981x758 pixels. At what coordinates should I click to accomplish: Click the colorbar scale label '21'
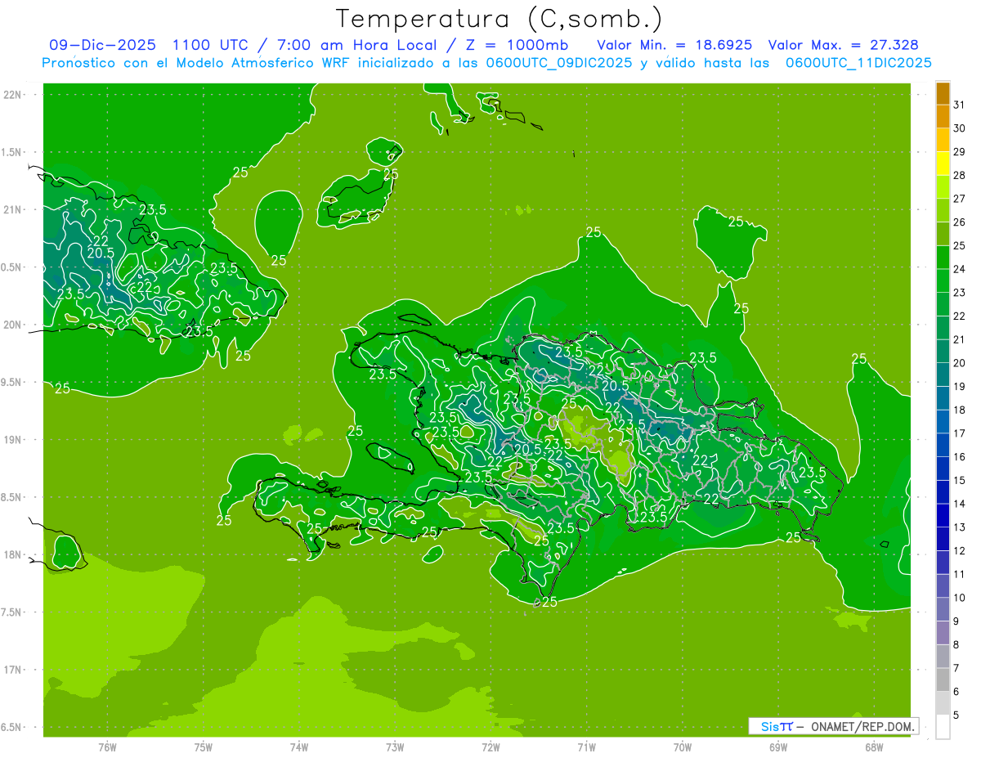click(960, 339)
